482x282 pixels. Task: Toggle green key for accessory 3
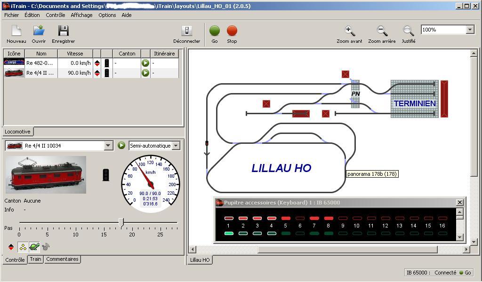point(257,234)
